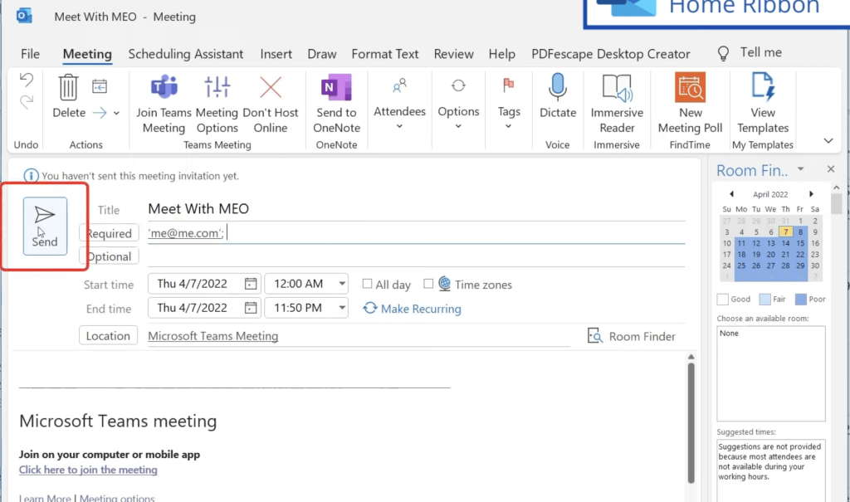Click the Poor availability color swatch
This screenshot has width=850, height=502.
click(801, 300)
